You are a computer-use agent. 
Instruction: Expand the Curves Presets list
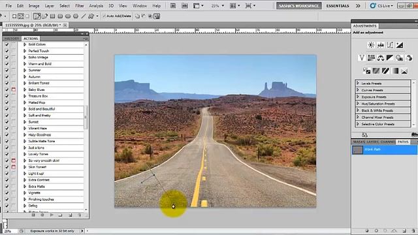(358, 90)
